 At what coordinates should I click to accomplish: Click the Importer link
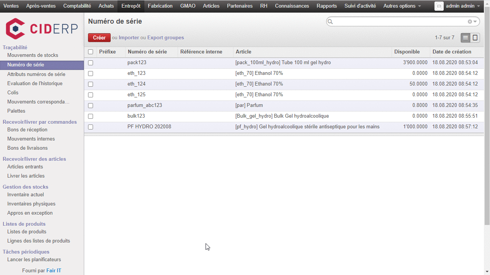[x=129, y=38]
